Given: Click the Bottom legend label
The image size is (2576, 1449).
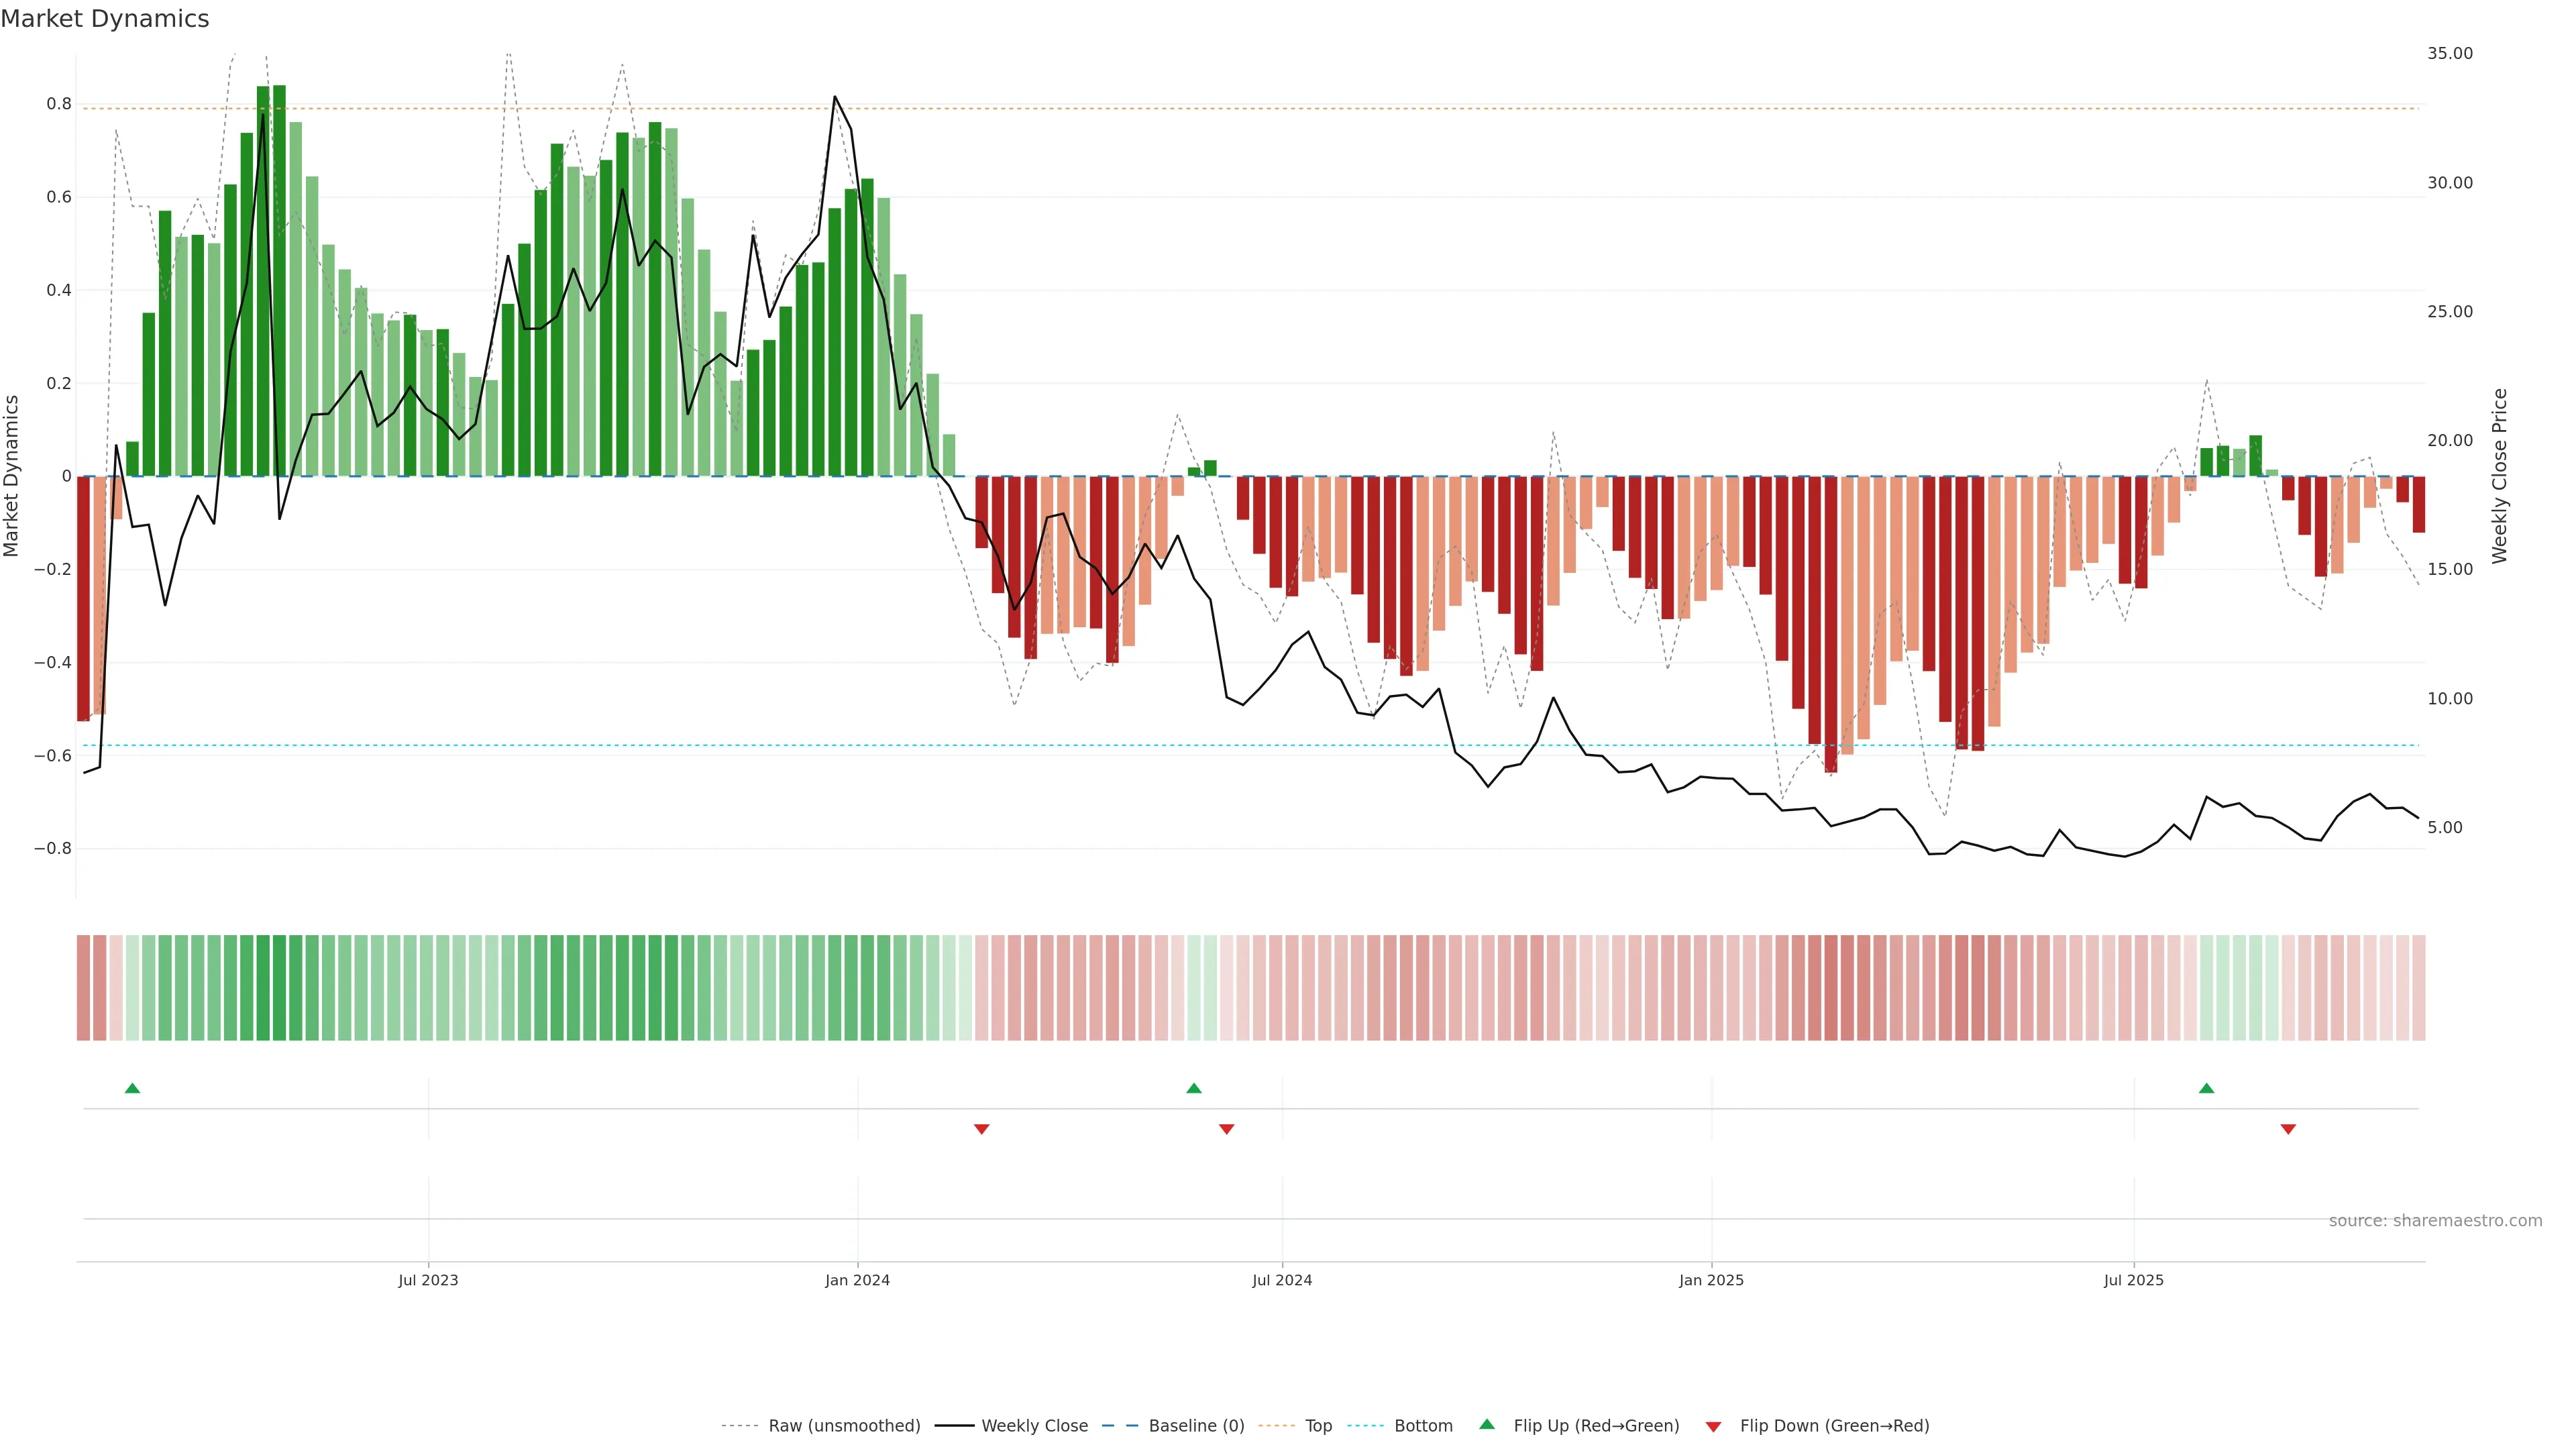Looking at the screenshot, I should pyautogui.click(x=1423, y=1426).
